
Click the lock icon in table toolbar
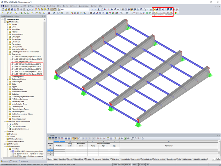pyautogui.click(x=143, y=138)
